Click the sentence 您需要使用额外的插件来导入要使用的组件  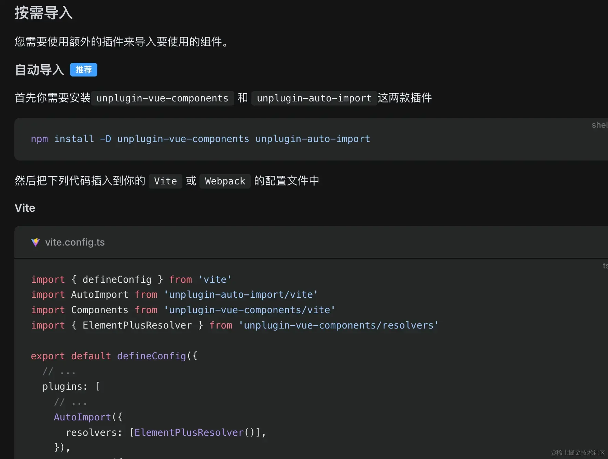[x=122, y=42]
